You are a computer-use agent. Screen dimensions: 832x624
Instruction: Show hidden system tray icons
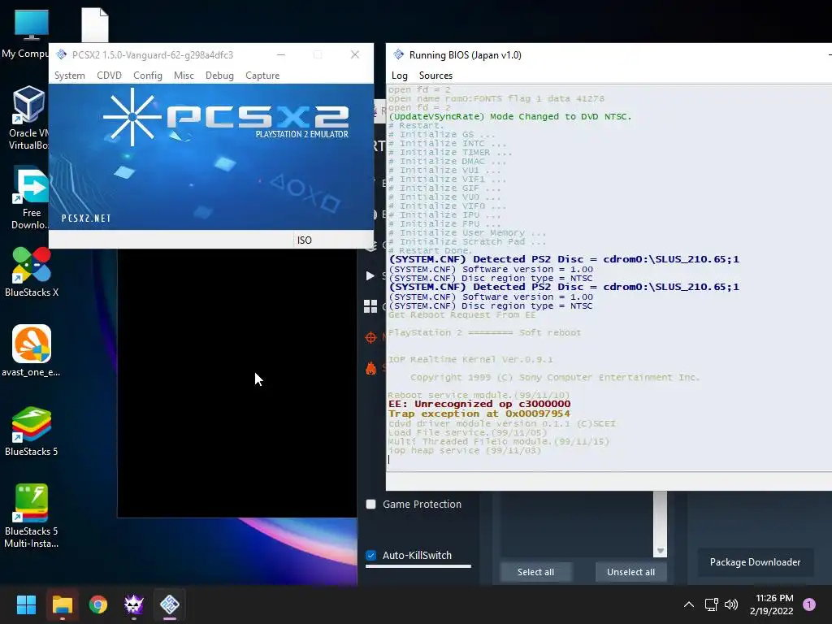[x=689, y=604]
